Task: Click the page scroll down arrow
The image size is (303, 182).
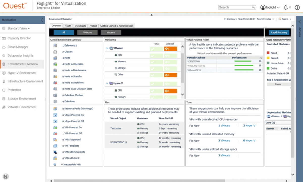Action: click(293, 175)
